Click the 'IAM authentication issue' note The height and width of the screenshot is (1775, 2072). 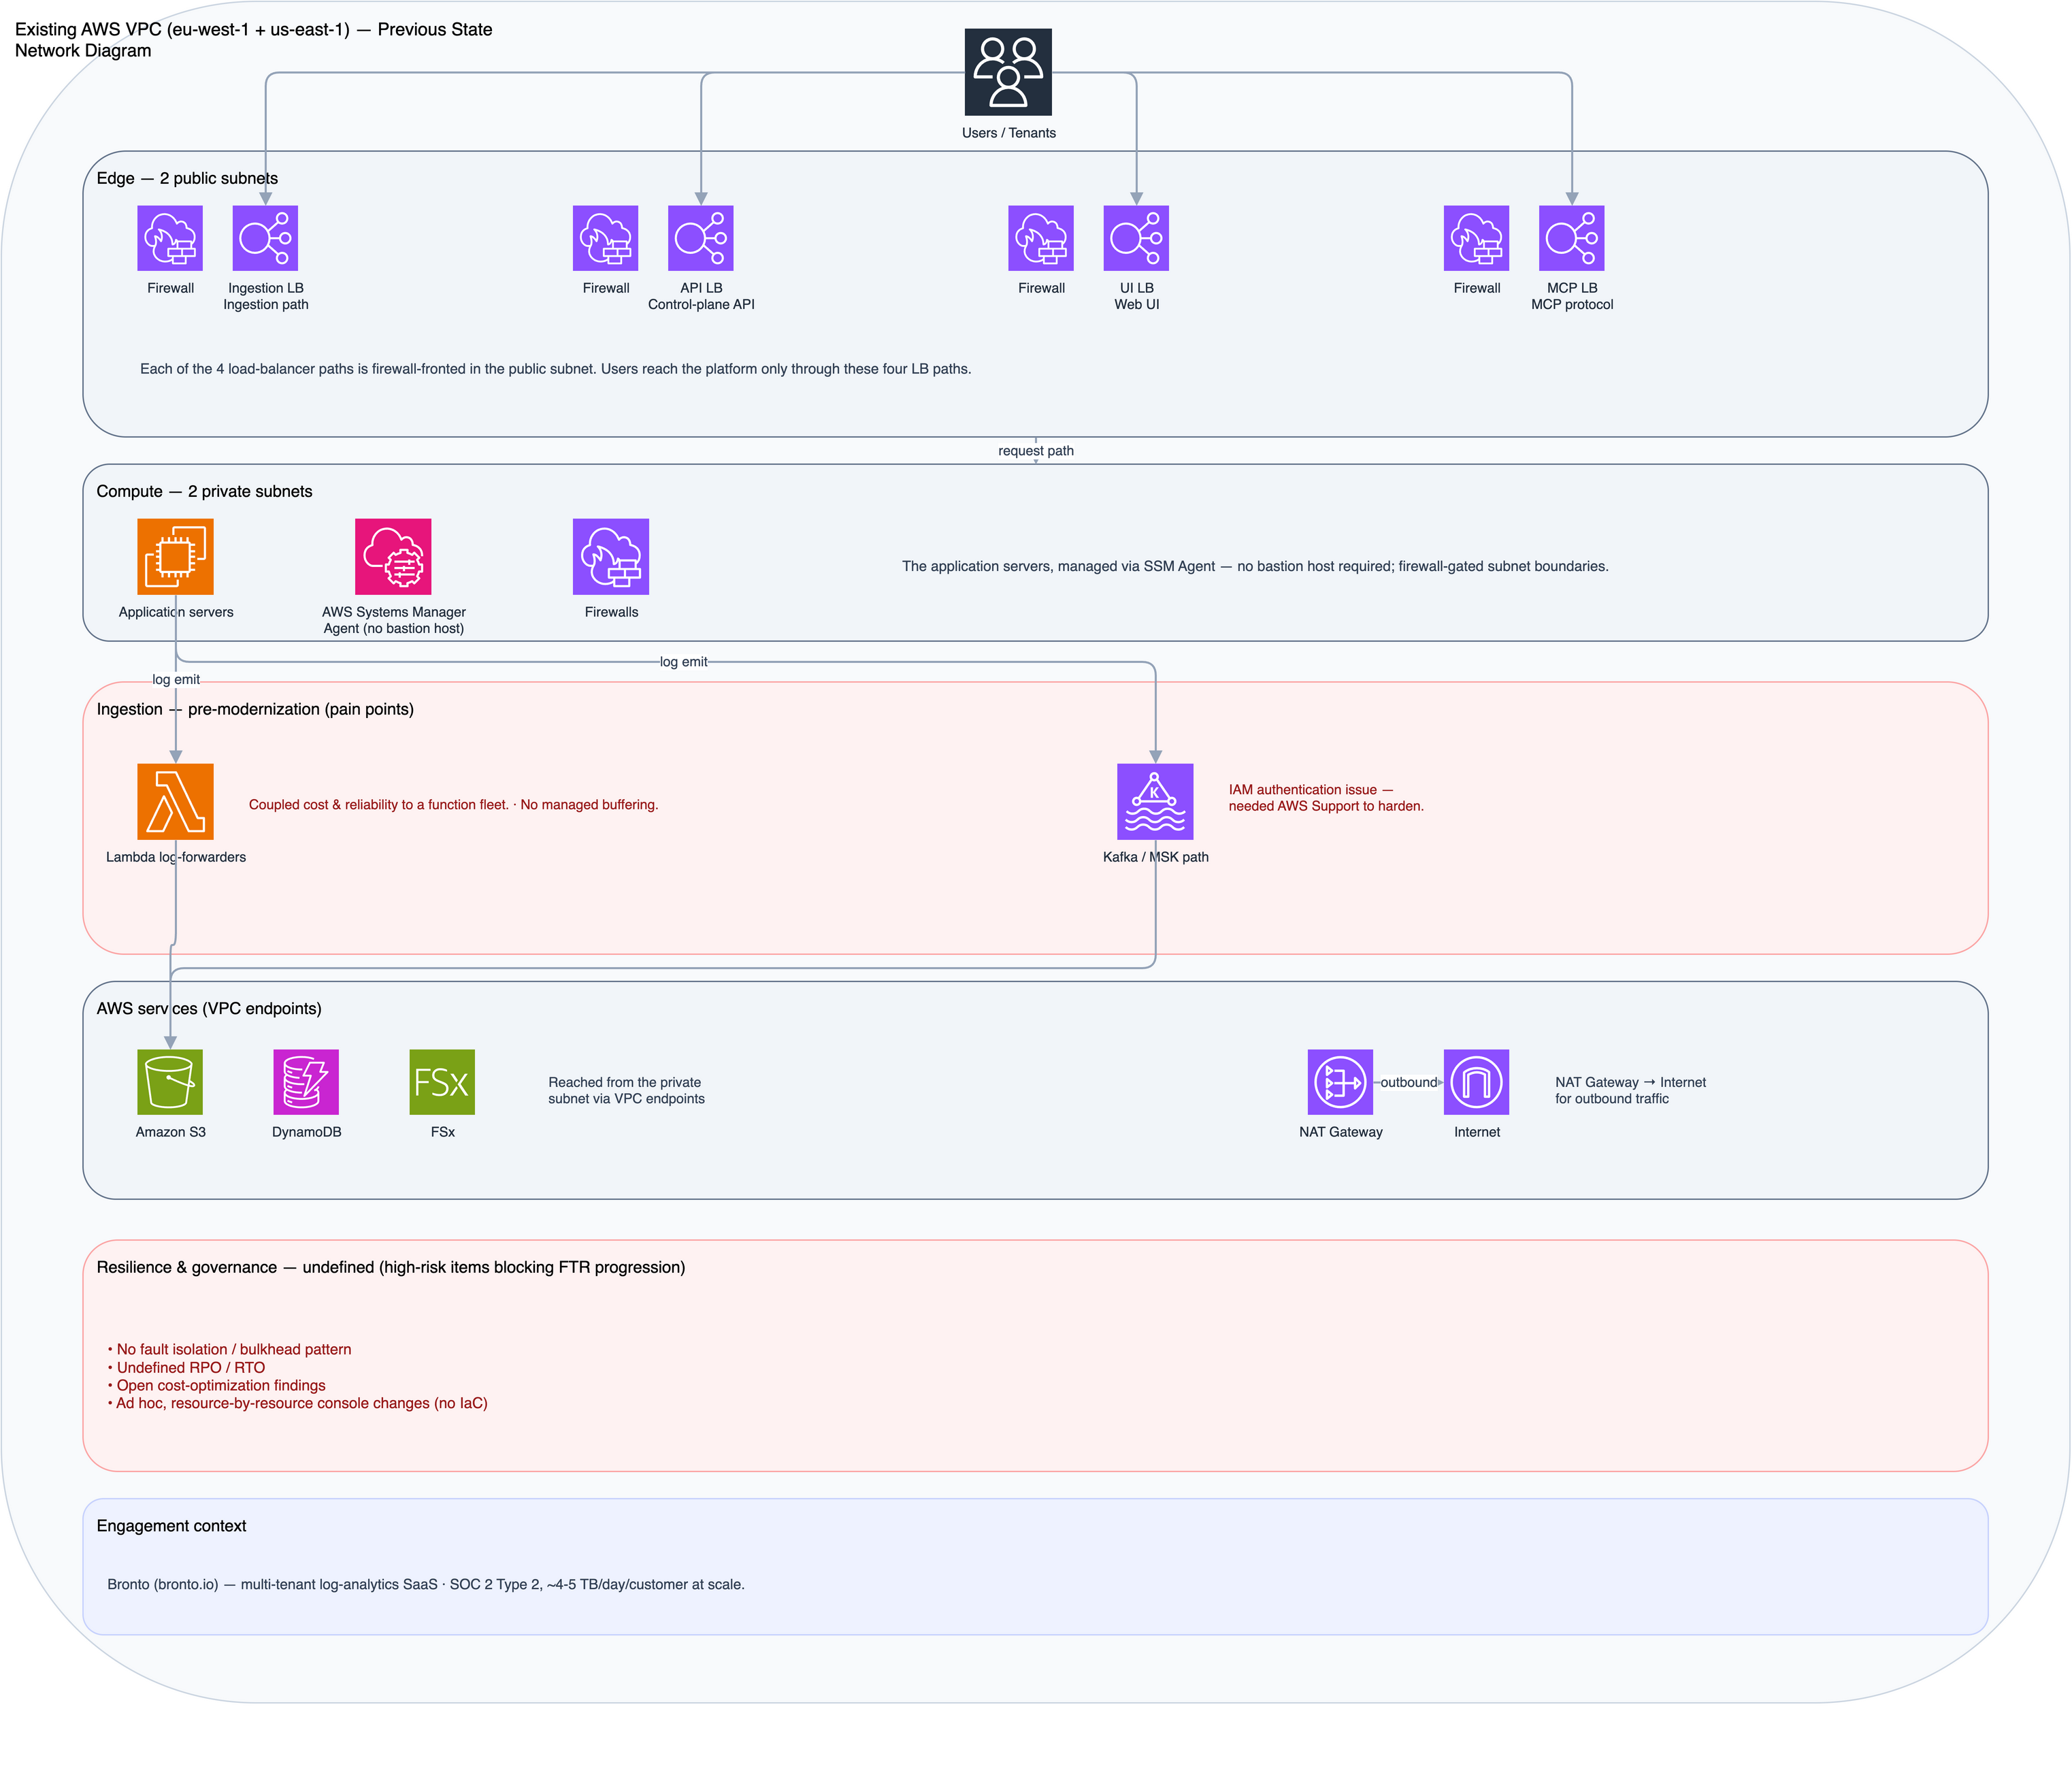click(1326, 798)
